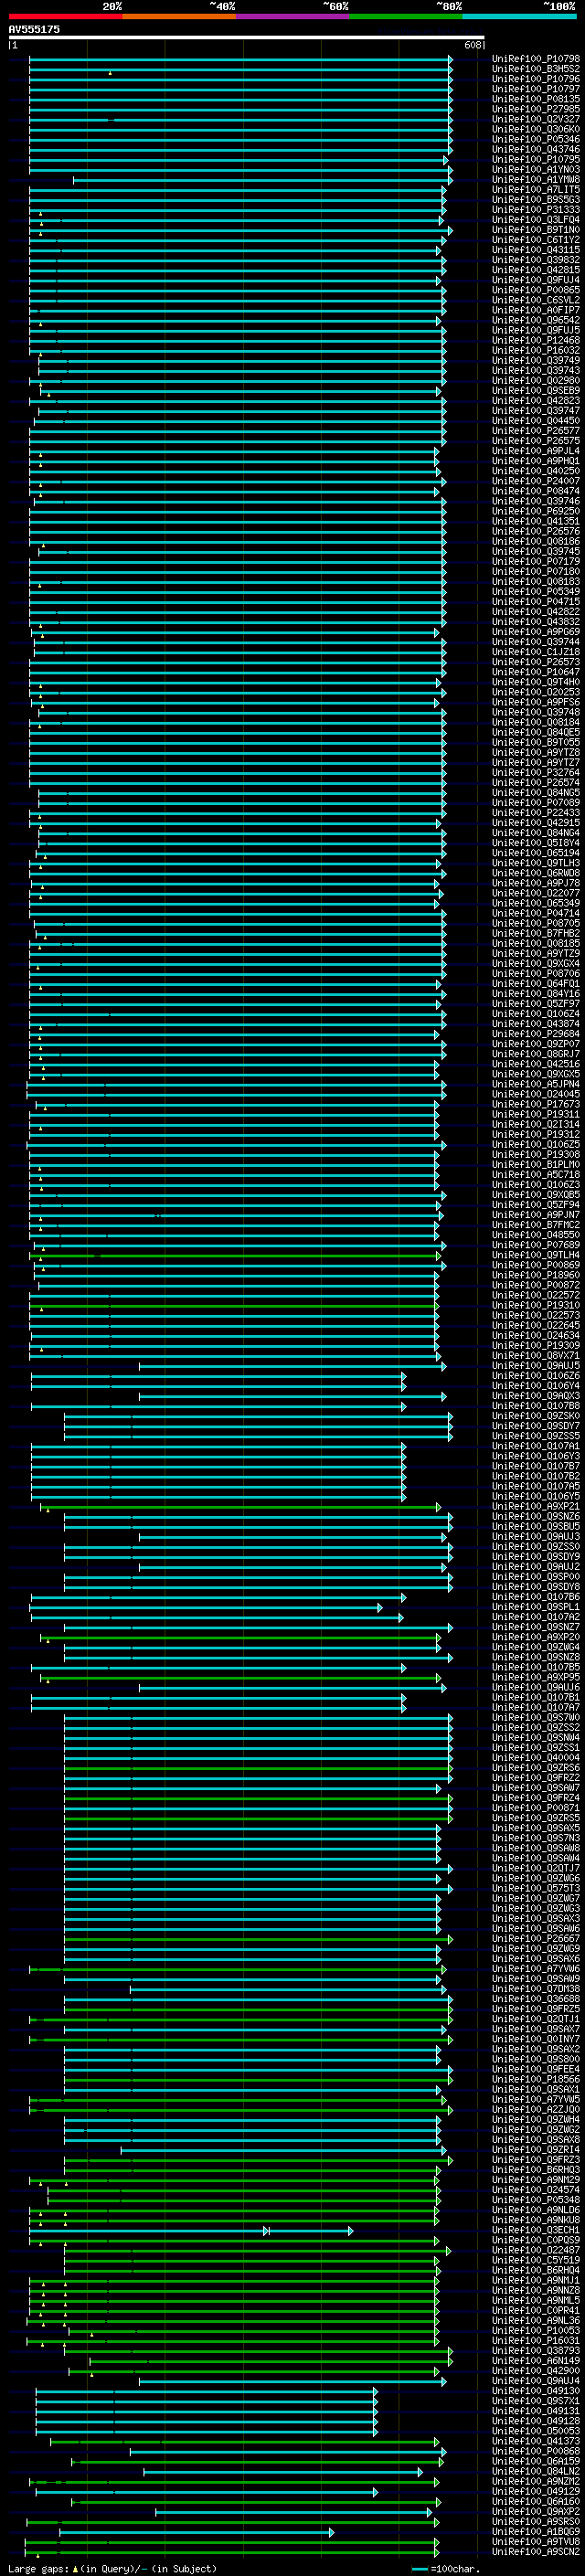Screen dimensions: 585x2576
Task: Click the 608 end-position marker
Action: pos(472,45)
